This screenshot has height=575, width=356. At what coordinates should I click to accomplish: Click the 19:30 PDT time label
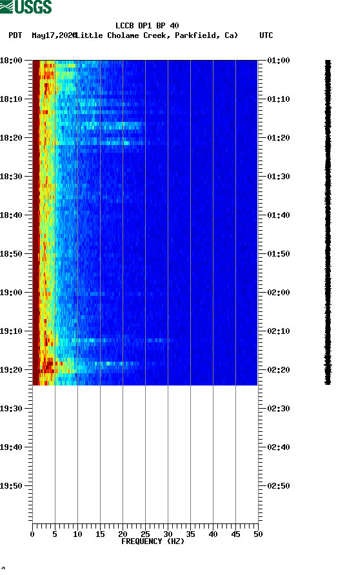pyautogui.click(x=11, y=409)
